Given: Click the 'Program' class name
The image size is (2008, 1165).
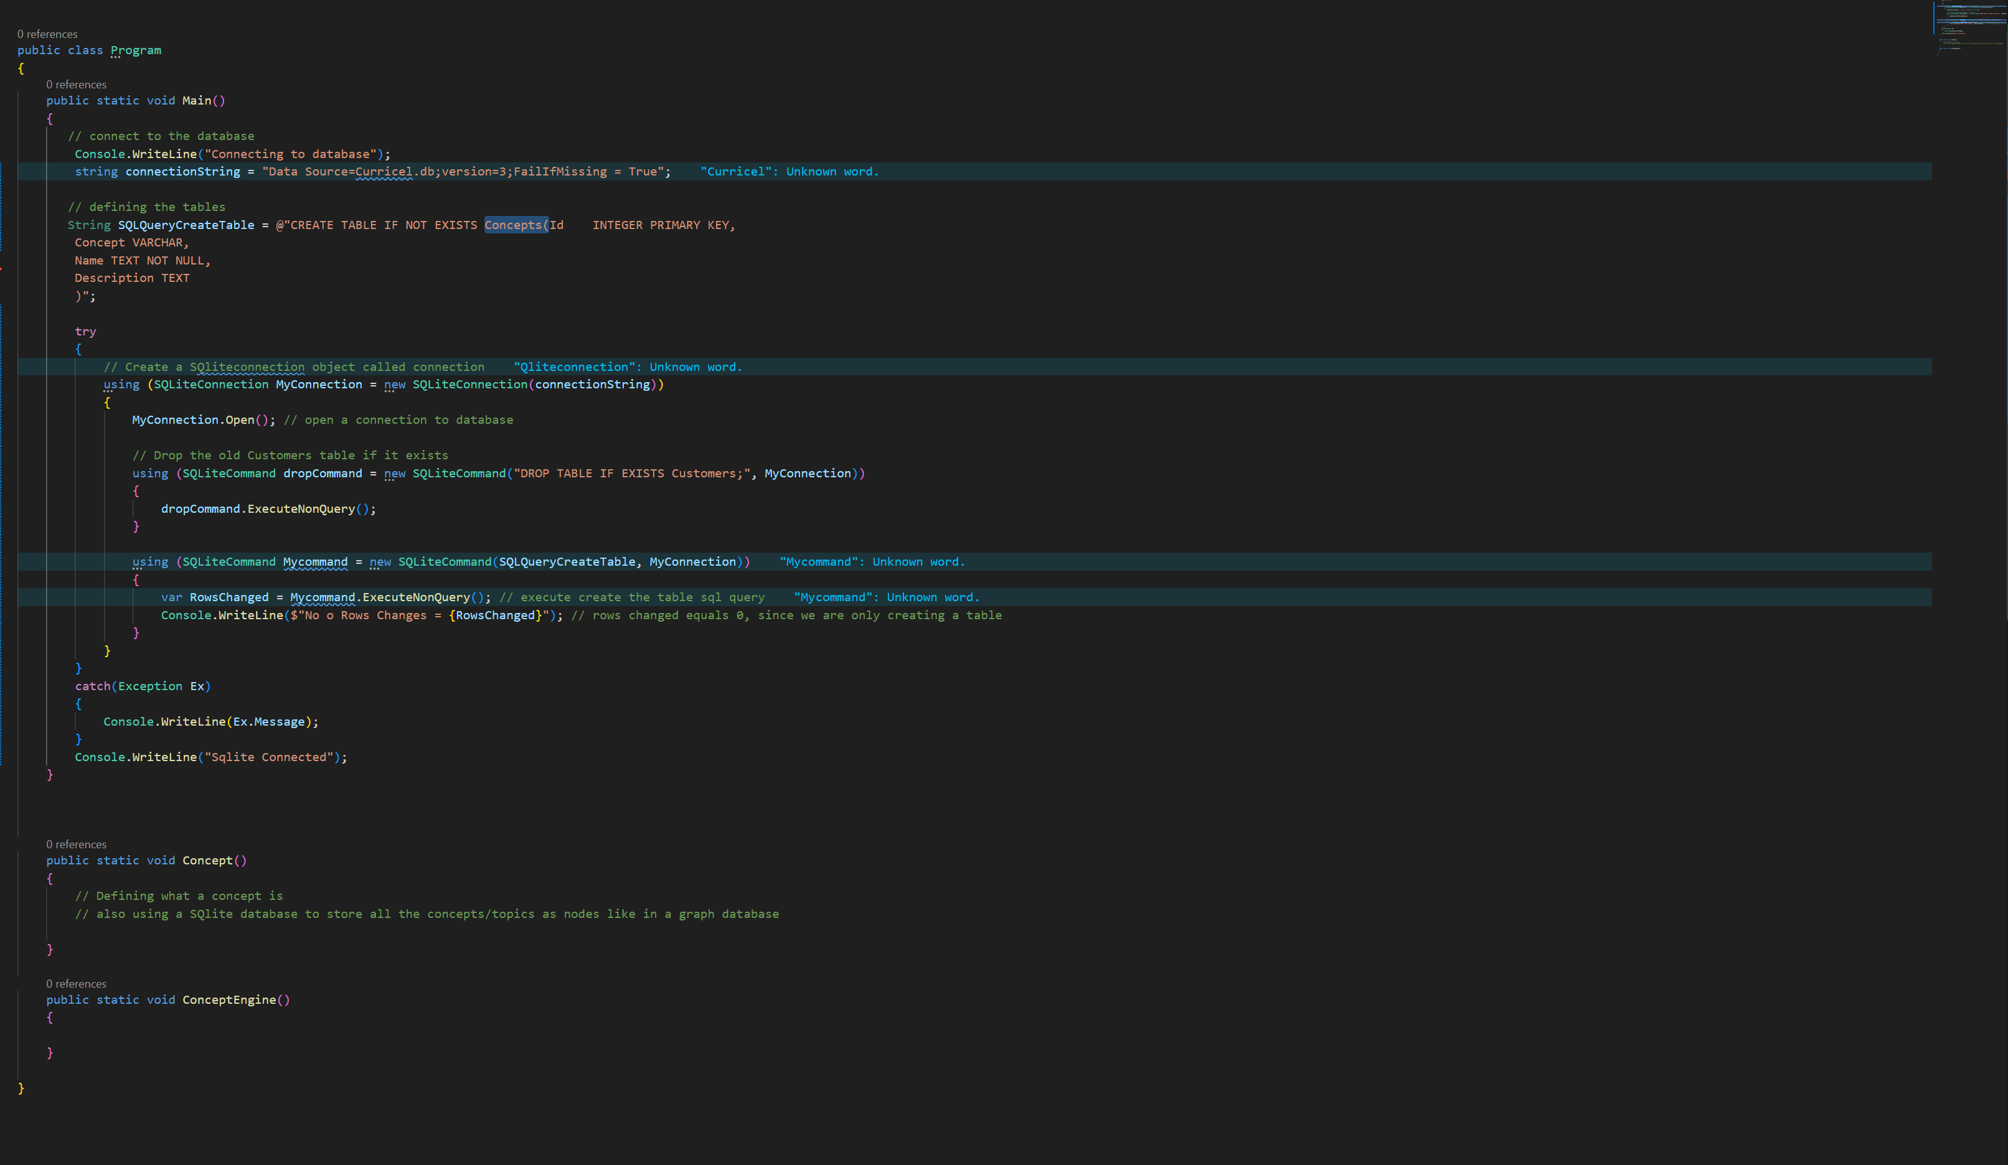Looking at the screenshot, I should [x=136, y=50].
